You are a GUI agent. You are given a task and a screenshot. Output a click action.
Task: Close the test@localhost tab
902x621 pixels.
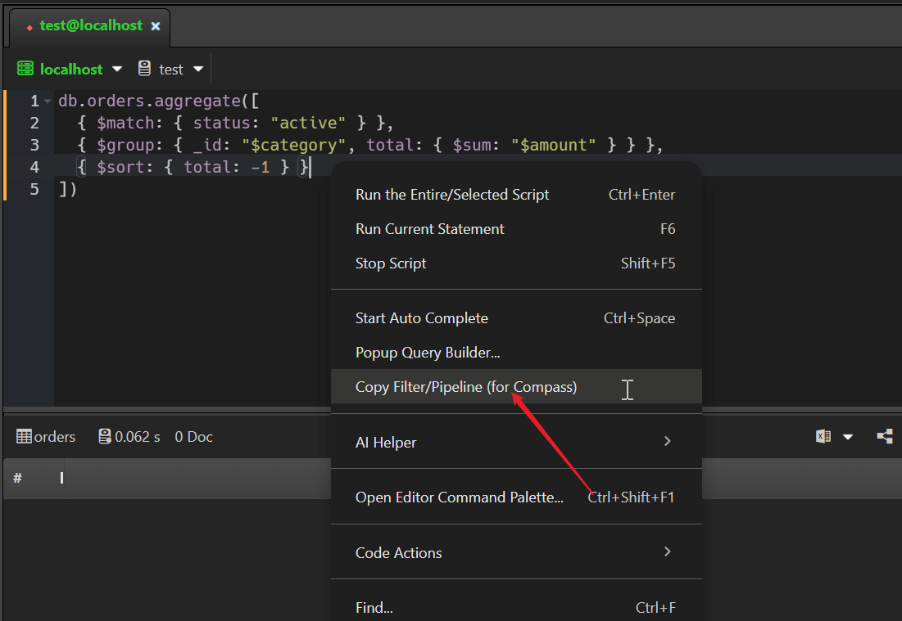click(156, 26)
